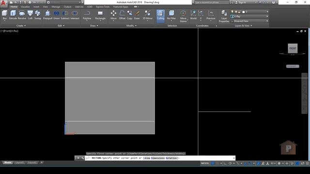Start the Rectangle draw tool
Viewport: 310px width, 174px height.
100,15
